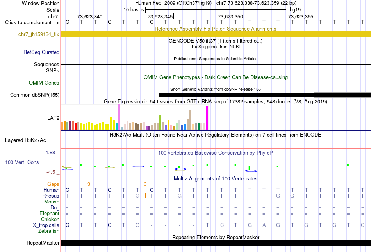Click the GTEx Gene Expression track title
371x252 pixels.
point(216,101)
